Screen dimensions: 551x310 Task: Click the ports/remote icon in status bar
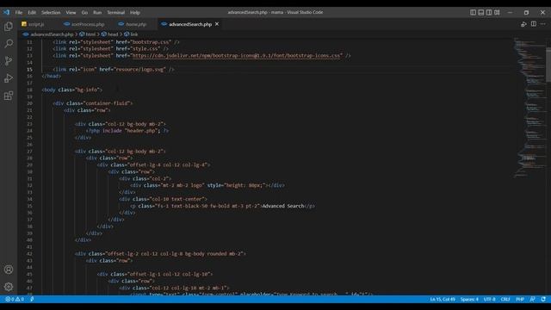pos(32,300)
